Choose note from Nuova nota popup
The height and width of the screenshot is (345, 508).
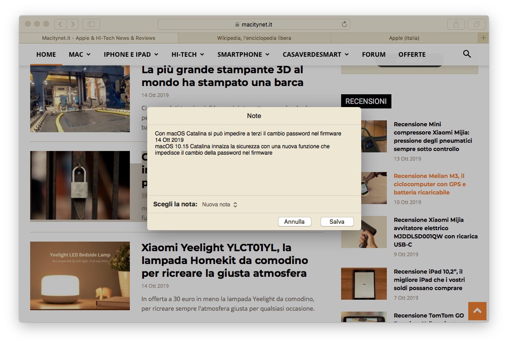(219, 205)
